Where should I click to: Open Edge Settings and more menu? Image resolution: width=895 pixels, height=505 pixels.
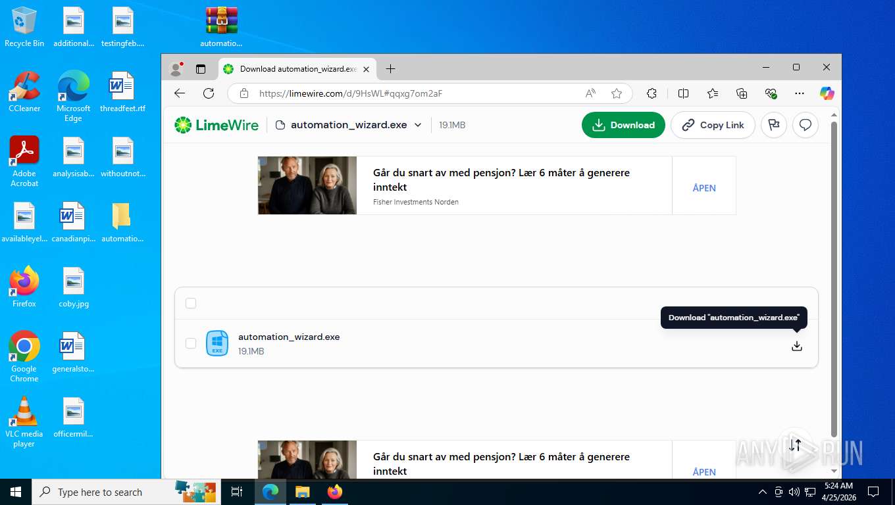coord(800,93)
